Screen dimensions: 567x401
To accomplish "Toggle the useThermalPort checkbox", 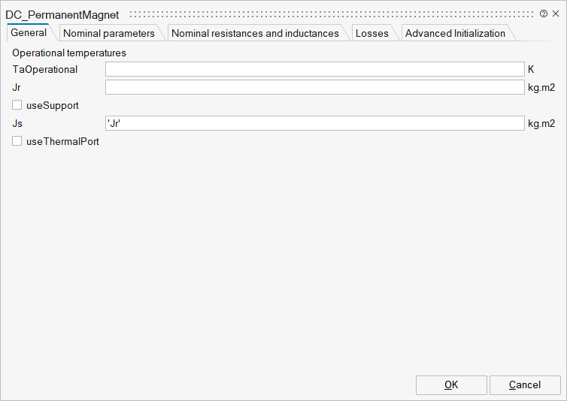I will (17, 141).
